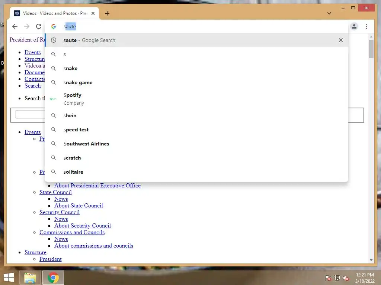
Task: Open the Chrome profile avatar icon
Action: pos(354,26)
